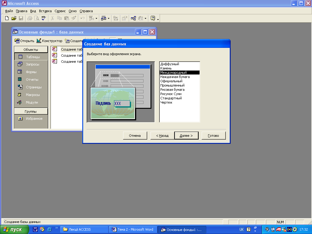Click the New Object toolbar icon
The height and width of the screenshot is (234, 312).
(x=140, y=18)
